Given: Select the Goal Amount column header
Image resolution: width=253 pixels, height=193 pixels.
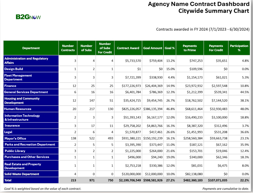Looking at the screenshot, I should 153,48.
